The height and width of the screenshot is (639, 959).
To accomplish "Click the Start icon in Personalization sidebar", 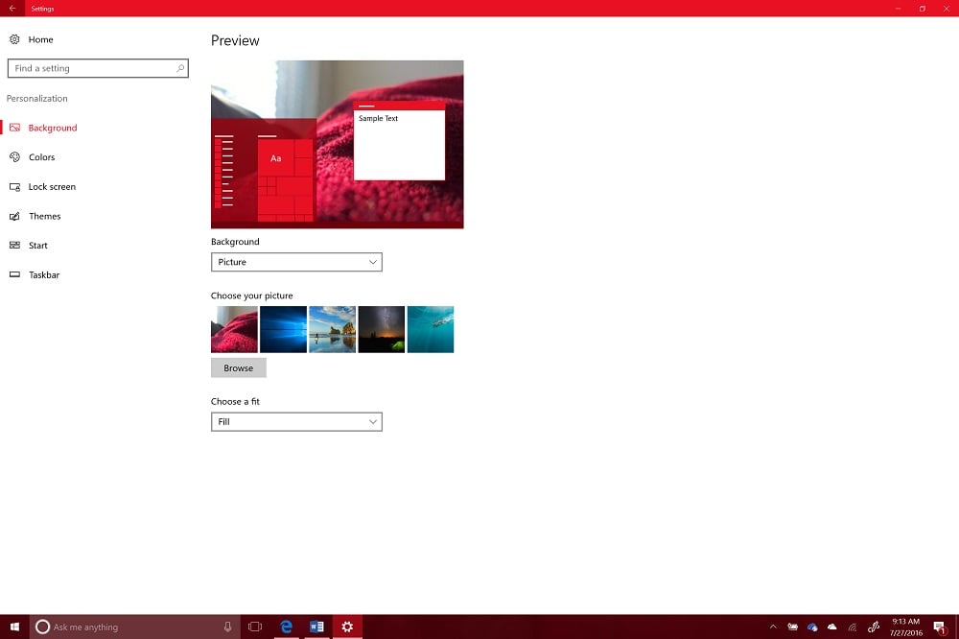I will pyautogui.click(x=14, y=245).
